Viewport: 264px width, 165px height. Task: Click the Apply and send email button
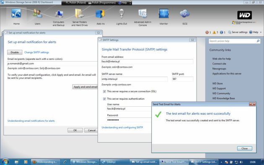pyautogui.click(x=85, y=87)
